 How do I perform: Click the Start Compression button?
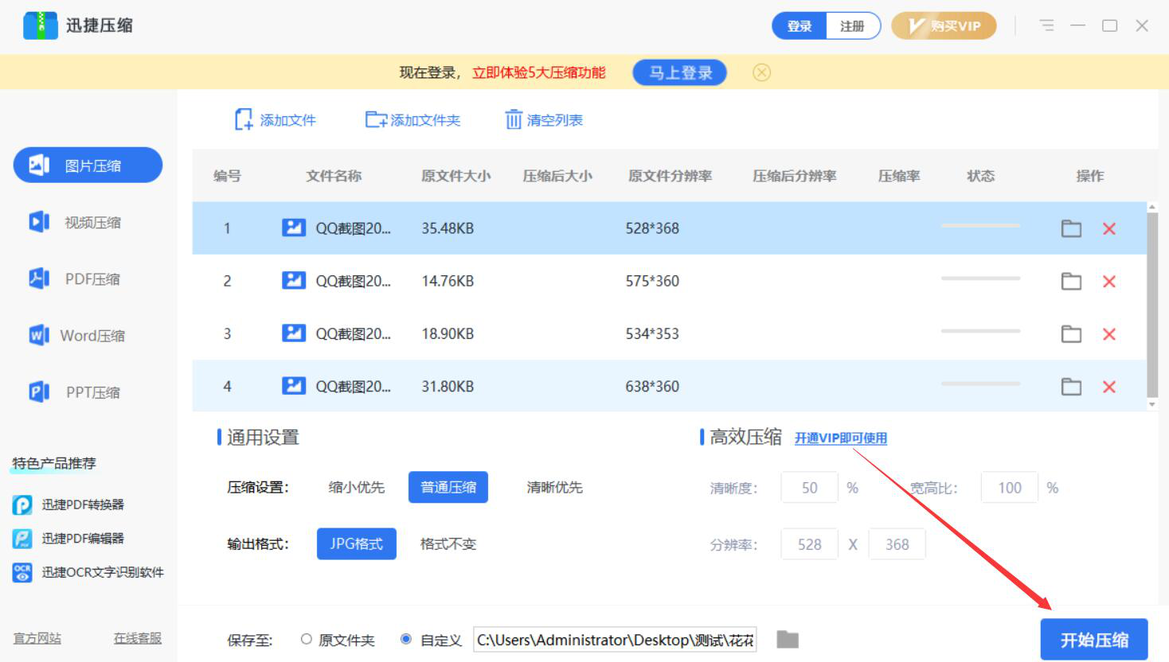pyautogui.click(x=1093, y=640)
